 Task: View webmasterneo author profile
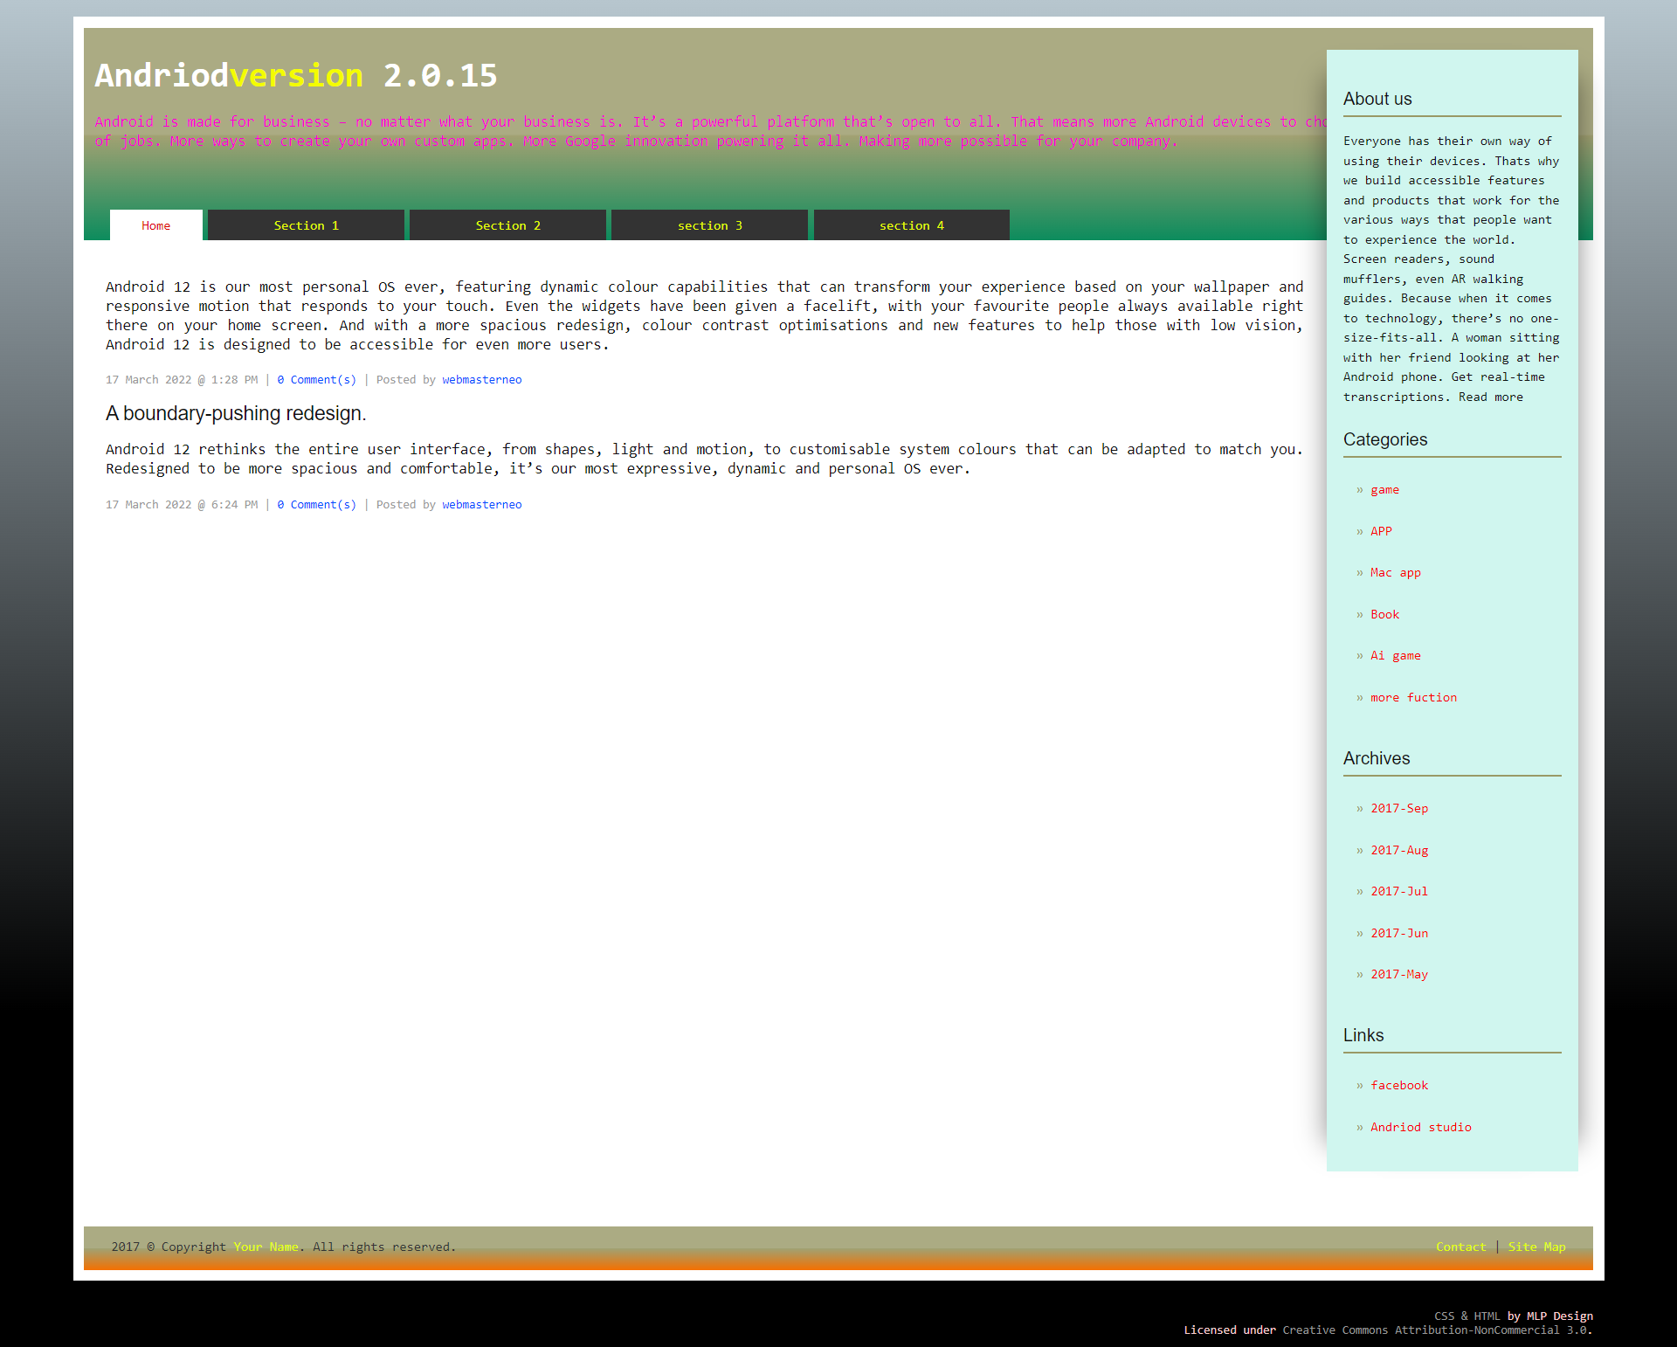481,379
